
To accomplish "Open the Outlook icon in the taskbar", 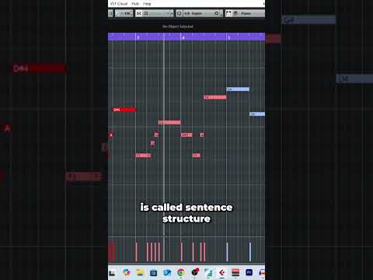I will (167, 272).
